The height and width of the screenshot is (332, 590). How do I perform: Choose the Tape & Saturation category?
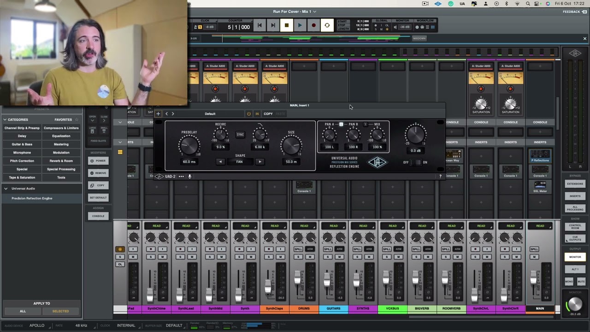pos(22,178)
